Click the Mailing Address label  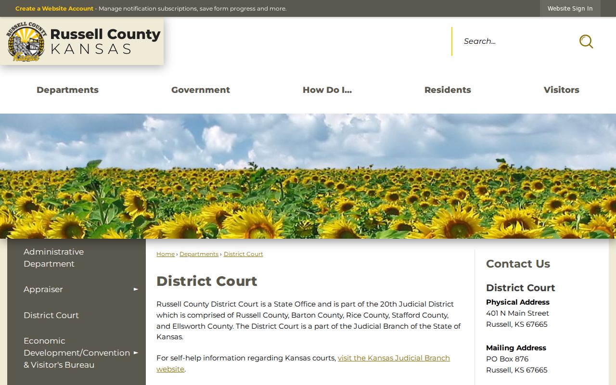516,348
